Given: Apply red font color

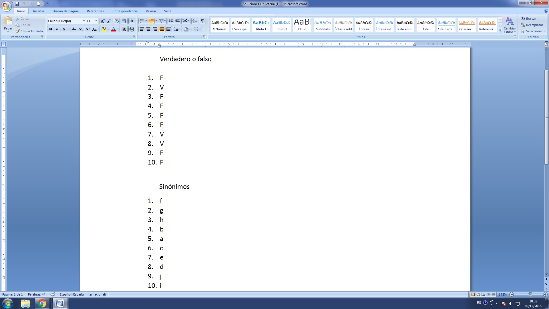Looking at the screenshot, I should 114,29.
